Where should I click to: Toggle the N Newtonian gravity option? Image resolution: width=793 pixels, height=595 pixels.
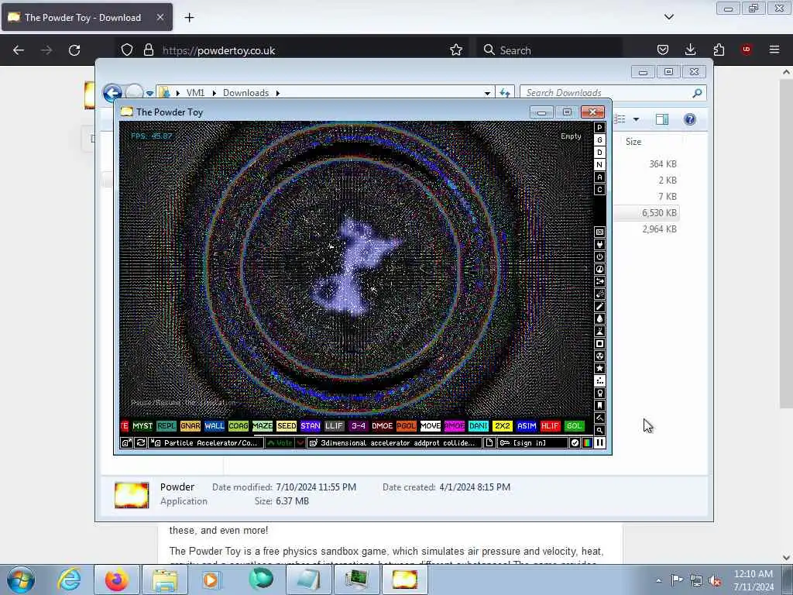(599, 165)
